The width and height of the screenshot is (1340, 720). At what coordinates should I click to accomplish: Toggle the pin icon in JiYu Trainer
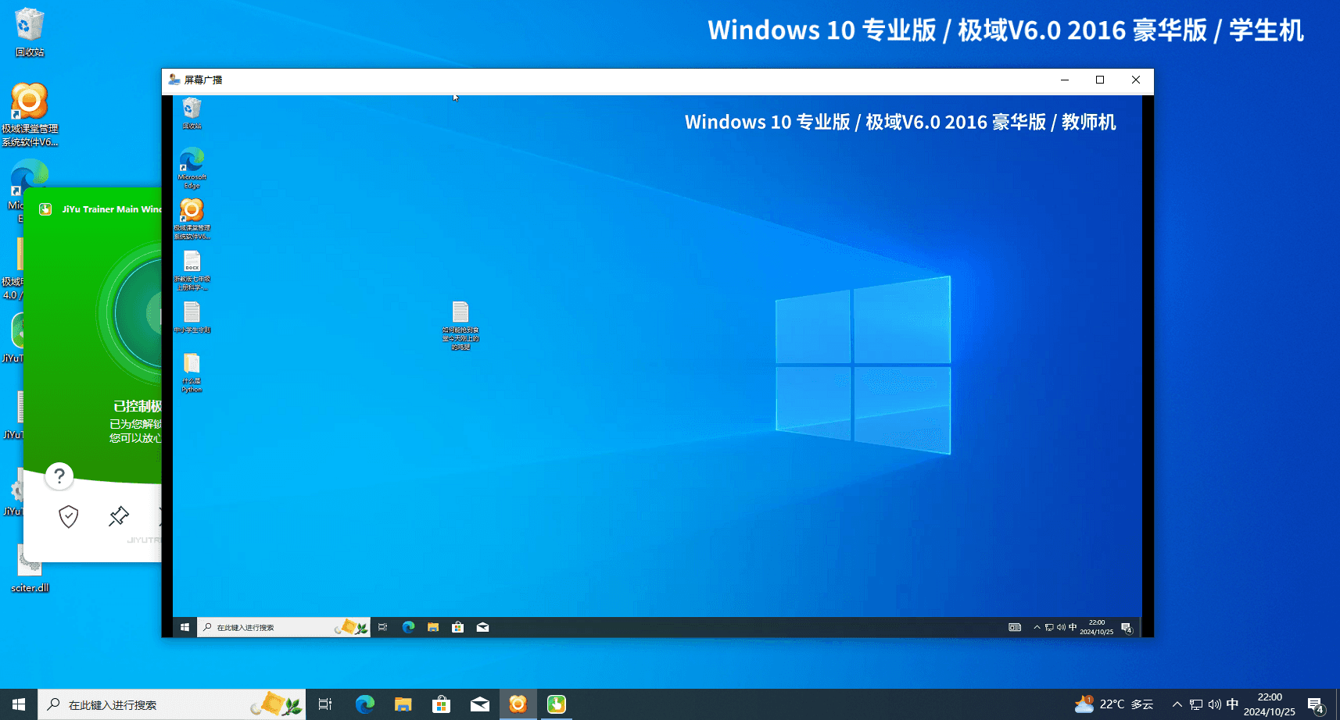pos(119,516)
